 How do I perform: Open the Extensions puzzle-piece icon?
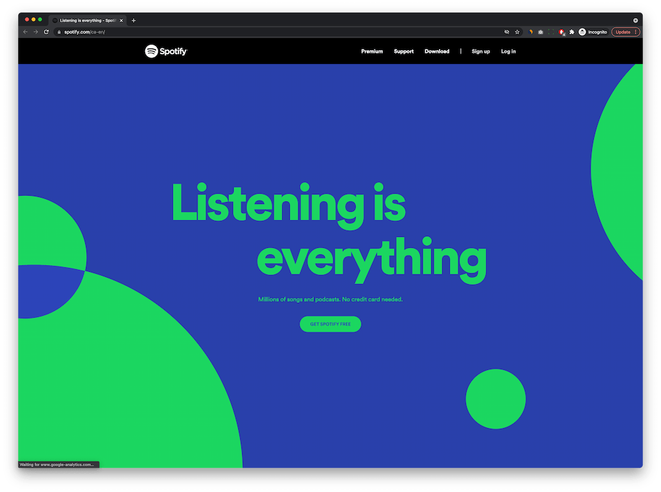tap(571, 32)
